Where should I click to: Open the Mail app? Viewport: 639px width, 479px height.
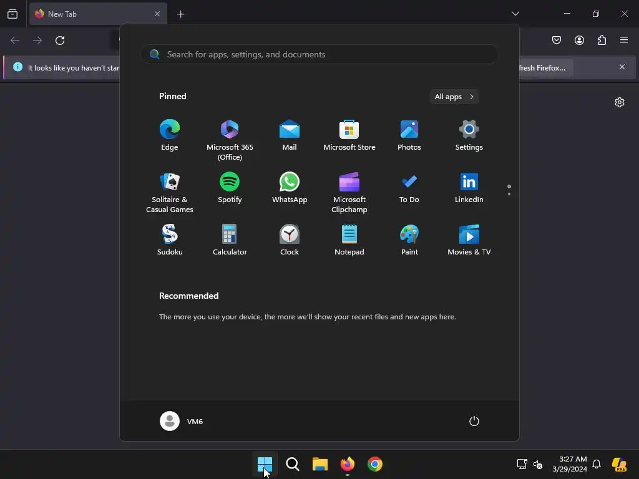pyautogui.click(x=290, y=135)
